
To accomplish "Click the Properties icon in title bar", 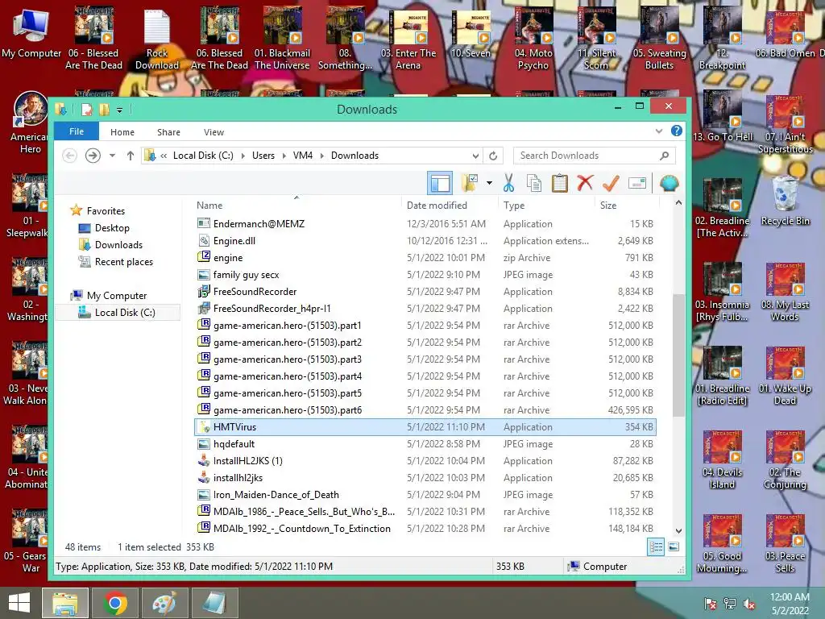I will point(87,110).
